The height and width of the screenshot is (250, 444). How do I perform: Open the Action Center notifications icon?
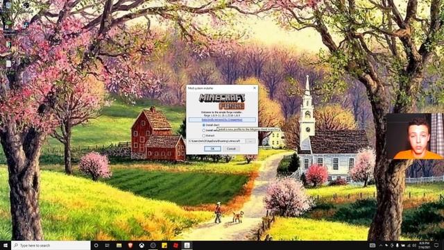(x=436, y=245)
